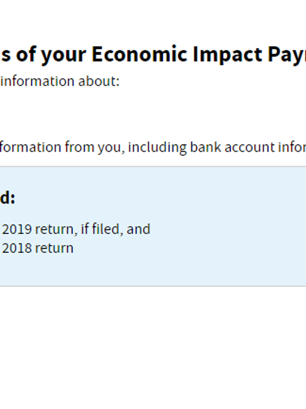Viewport: 306px width, 409px height.
Task: Click the word 'and' after 'if filed'
Action: pos(138,229)
